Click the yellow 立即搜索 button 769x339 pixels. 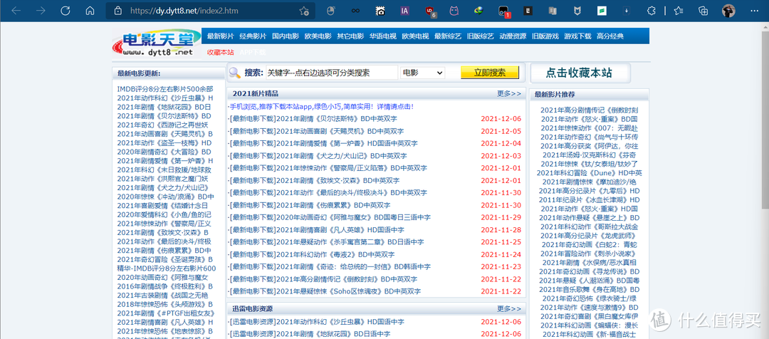pyautogui.click(x=489, y=73)
